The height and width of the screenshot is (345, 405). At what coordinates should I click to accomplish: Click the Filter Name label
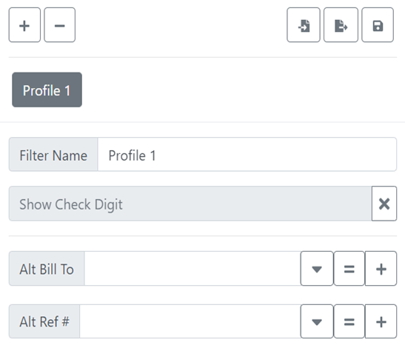click(53, 155)
